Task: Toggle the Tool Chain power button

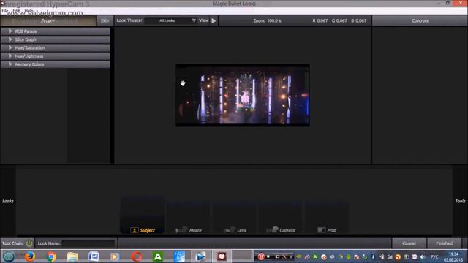Action: [x=29, y=243]
